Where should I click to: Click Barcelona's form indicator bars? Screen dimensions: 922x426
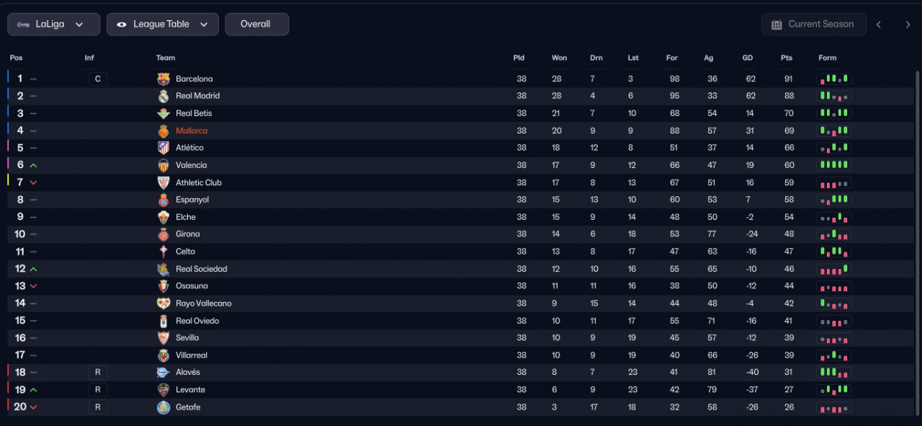pyautogui.click(x=834, y=79)
